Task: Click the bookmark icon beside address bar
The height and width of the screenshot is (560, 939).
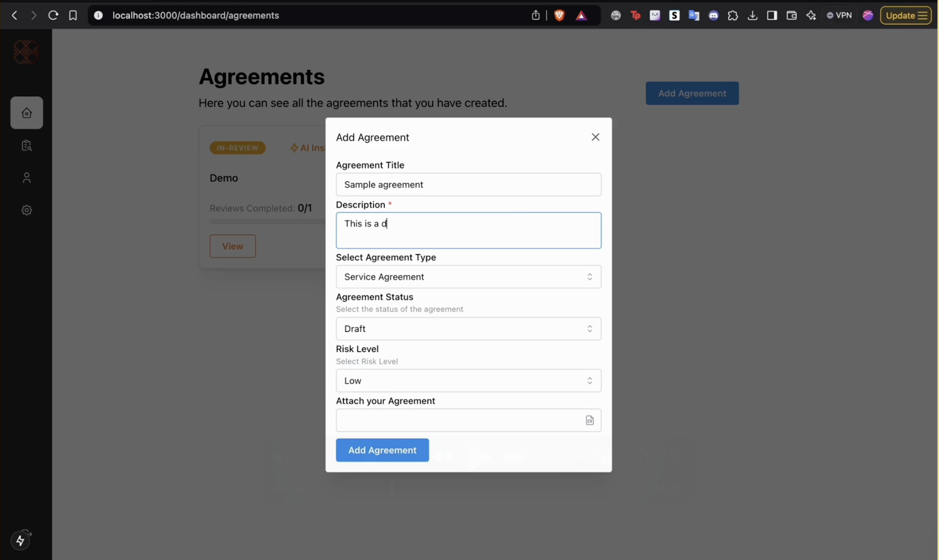Action: (73, 16)
